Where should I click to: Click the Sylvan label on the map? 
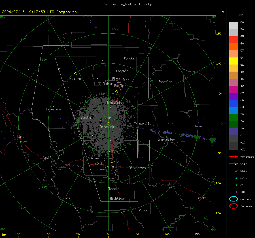pos(108,83)
